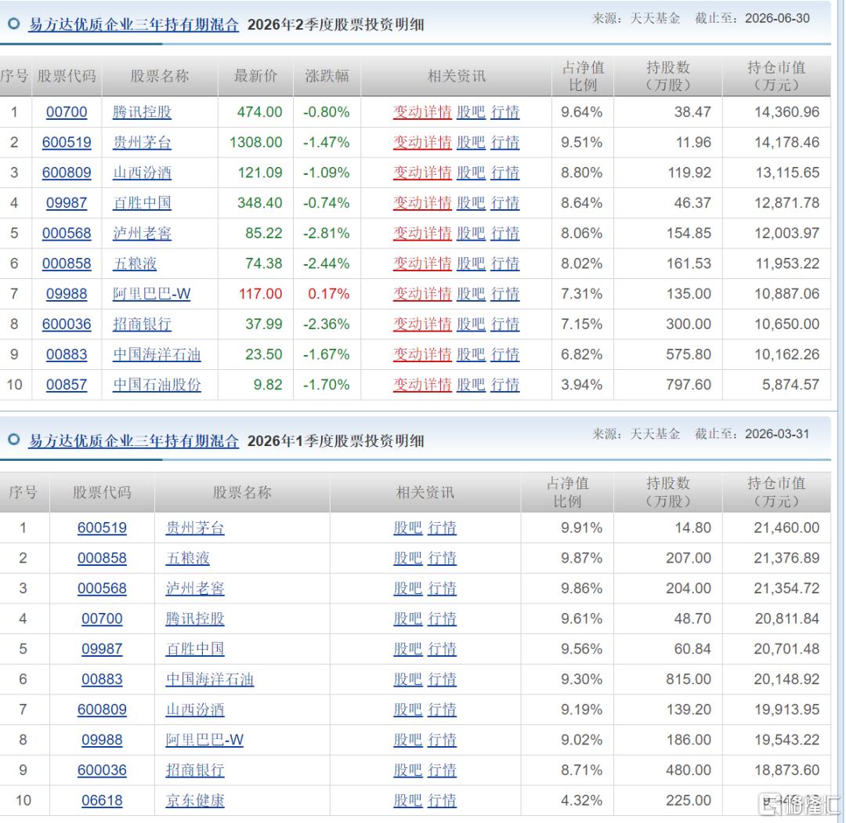Open stock code 00883 in Q2 table
Image resolution: width=846 pixels, height=823 pixels.
[67, 353]
